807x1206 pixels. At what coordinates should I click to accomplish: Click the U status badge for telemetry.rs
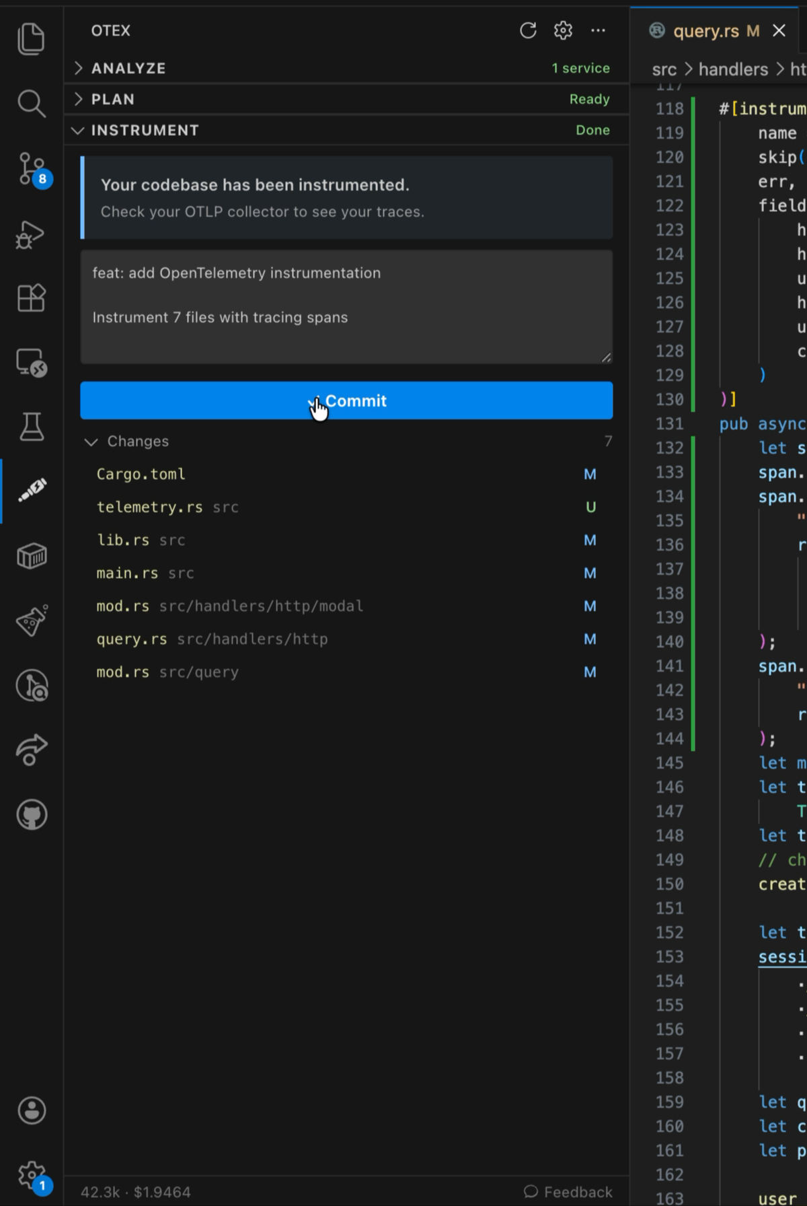click(x=590, y=507)
